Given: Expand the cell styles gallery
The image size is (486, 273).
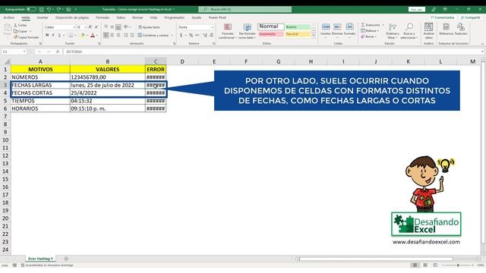Looking at the screenshot, I should 314,36.
